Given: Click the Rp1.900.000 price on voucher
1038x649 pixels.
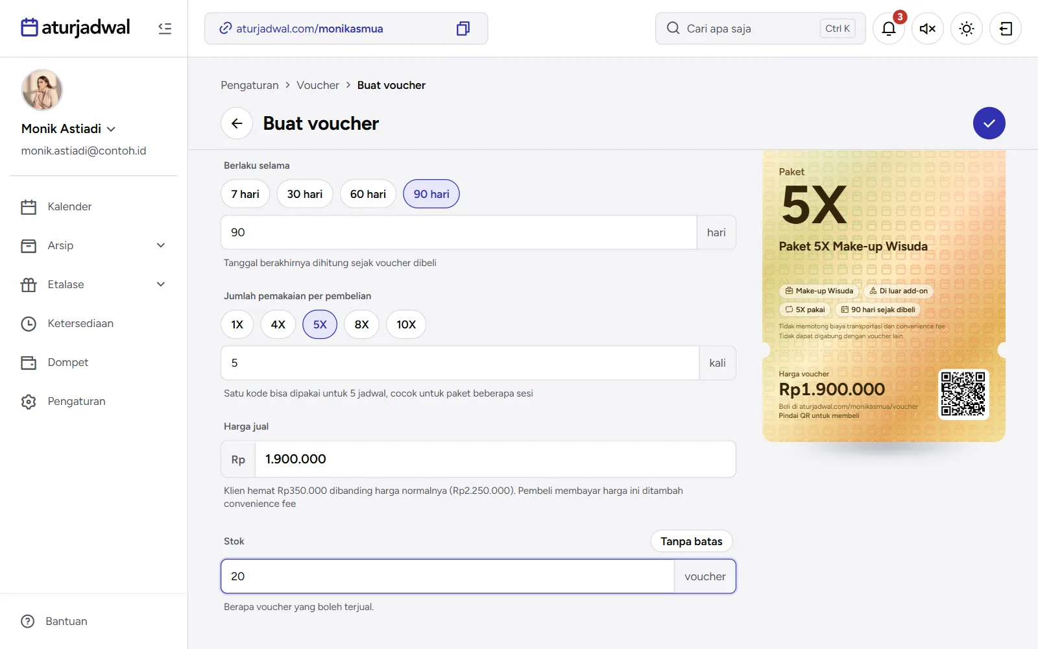Looking at the screenshot, I should [x=832, y=389].
